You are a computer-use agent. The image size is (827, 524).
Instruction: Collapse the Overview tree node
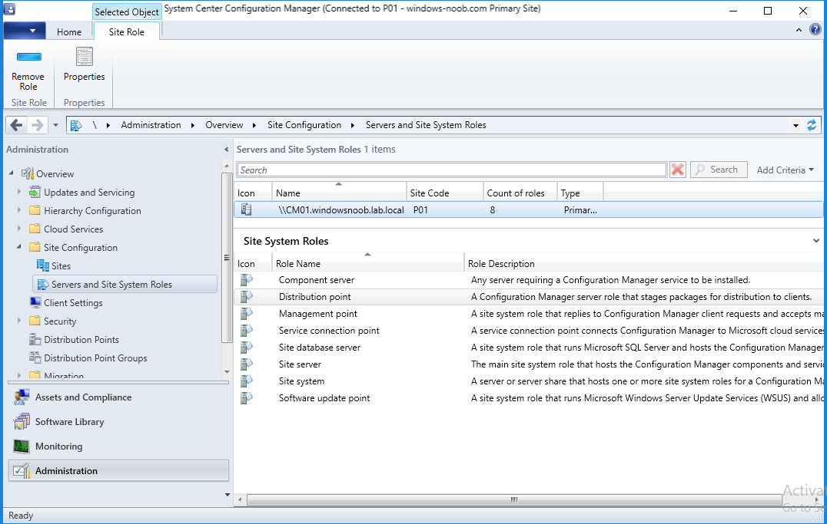(12, 173)
